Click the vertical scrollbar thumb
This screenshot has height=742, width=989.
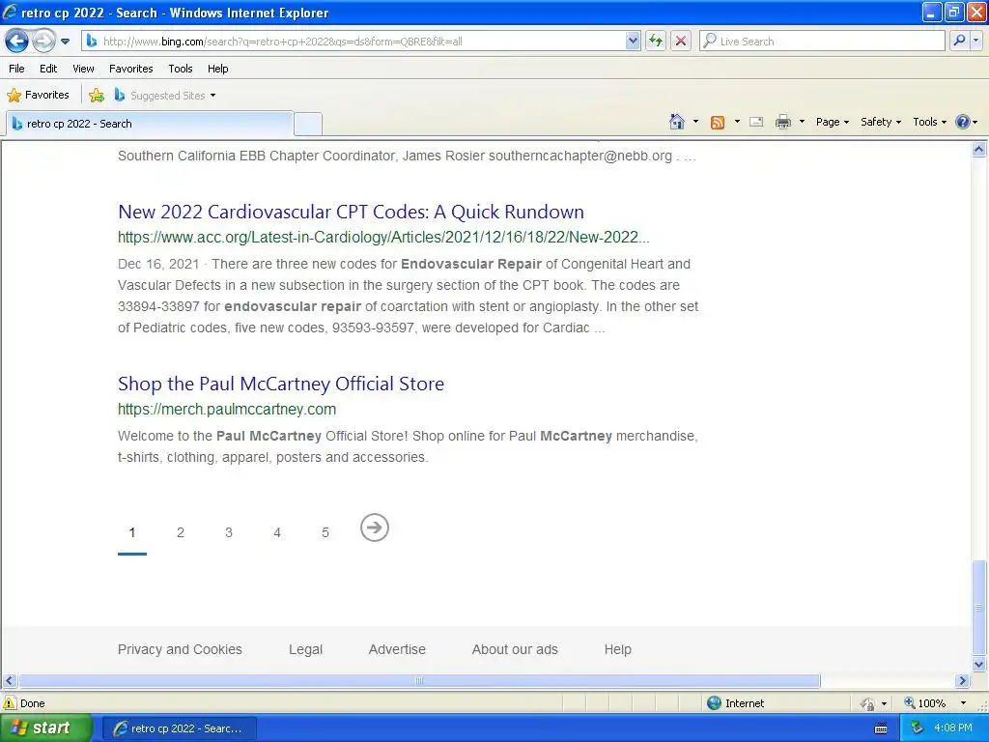(x=979, y=608)
